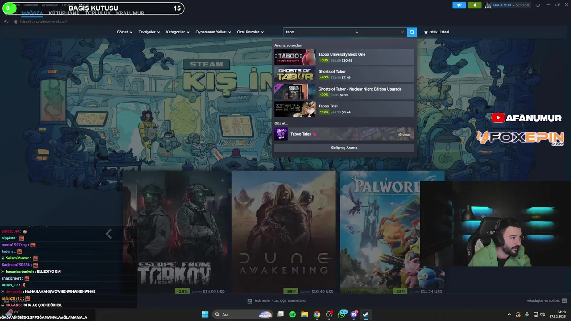Click the Windows taskbar Ara search box
This screenshot has height=321, width=571.
coord(243,314)
